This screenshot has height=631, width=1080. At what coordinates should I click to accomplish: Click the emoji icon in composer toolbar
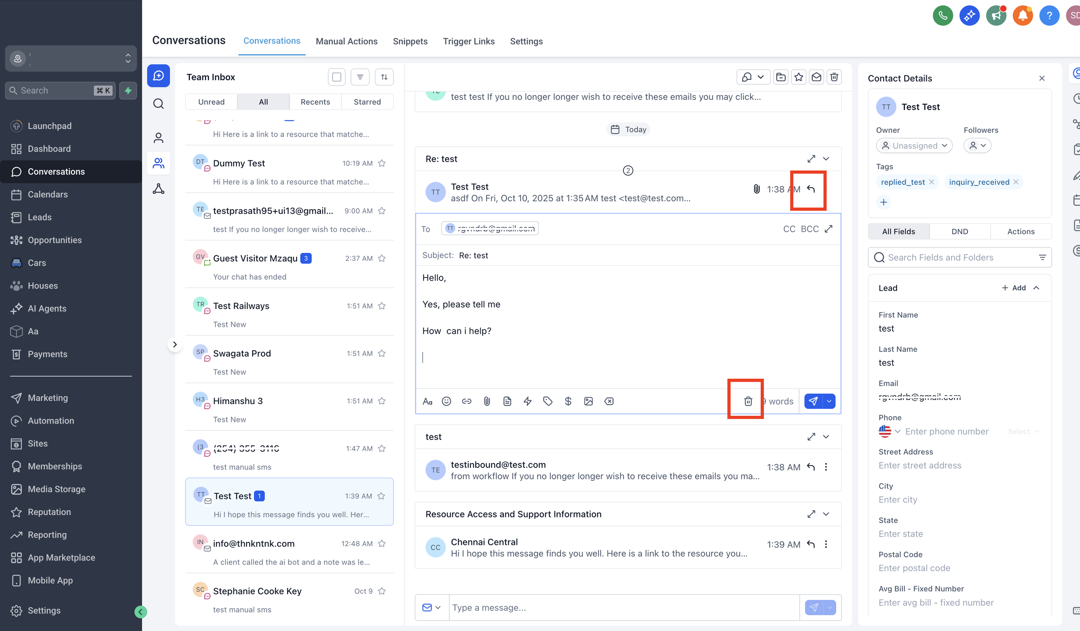click(446, 401)
